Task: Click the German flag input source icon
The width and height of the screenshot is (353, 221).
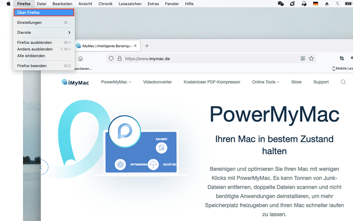Action: 315,4
